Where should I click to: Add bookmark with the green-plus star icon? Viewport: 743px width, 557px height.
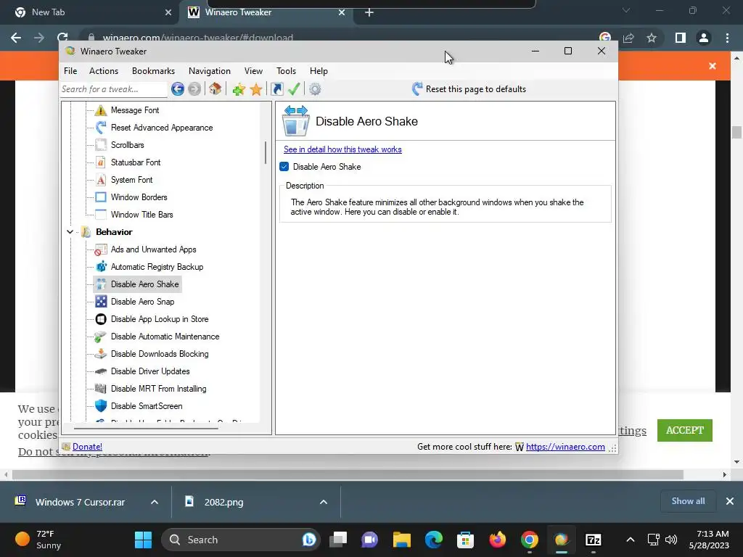point(239,89)
